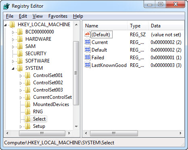Collapse the SYSTEM key arrow
188x150 pixels.
click(x=13, y=69)
